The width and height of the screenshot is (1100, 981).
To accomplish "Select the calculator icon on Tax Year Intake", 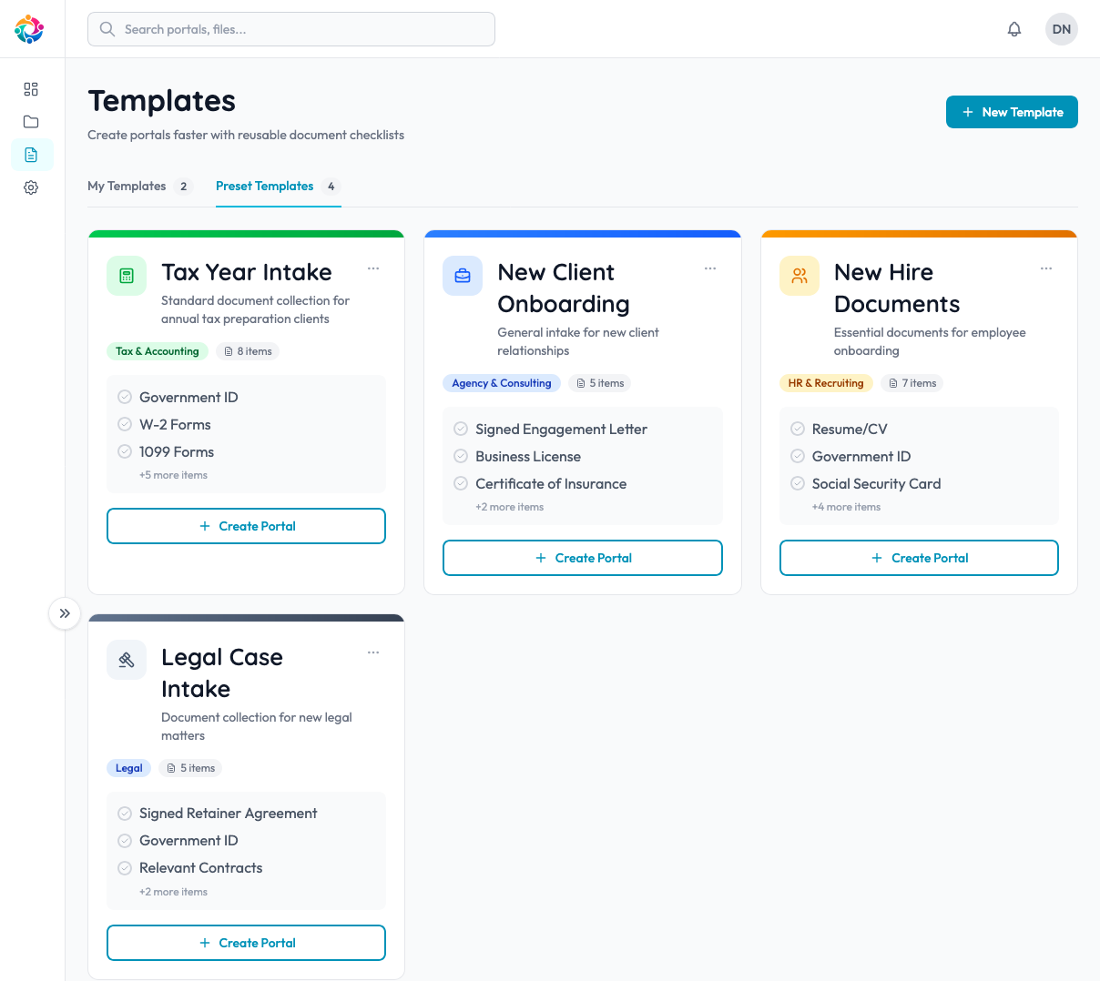I will click(x=126, y=275).
